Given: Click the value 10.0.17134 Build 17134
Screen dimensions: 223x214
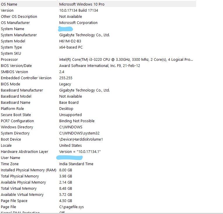Looking at the screenshot, I should 79,11.
